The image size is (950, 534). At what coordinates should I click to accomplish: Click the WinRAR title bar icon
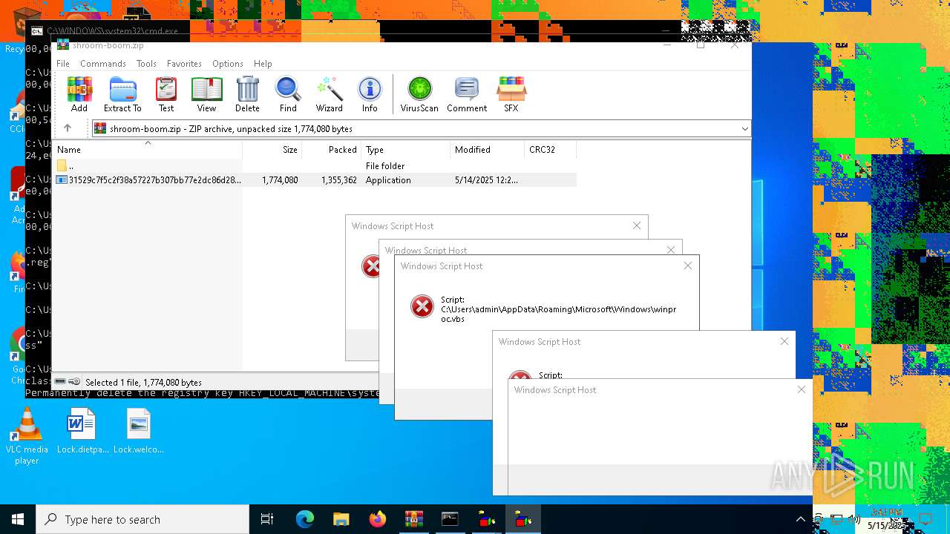point(63,44)
